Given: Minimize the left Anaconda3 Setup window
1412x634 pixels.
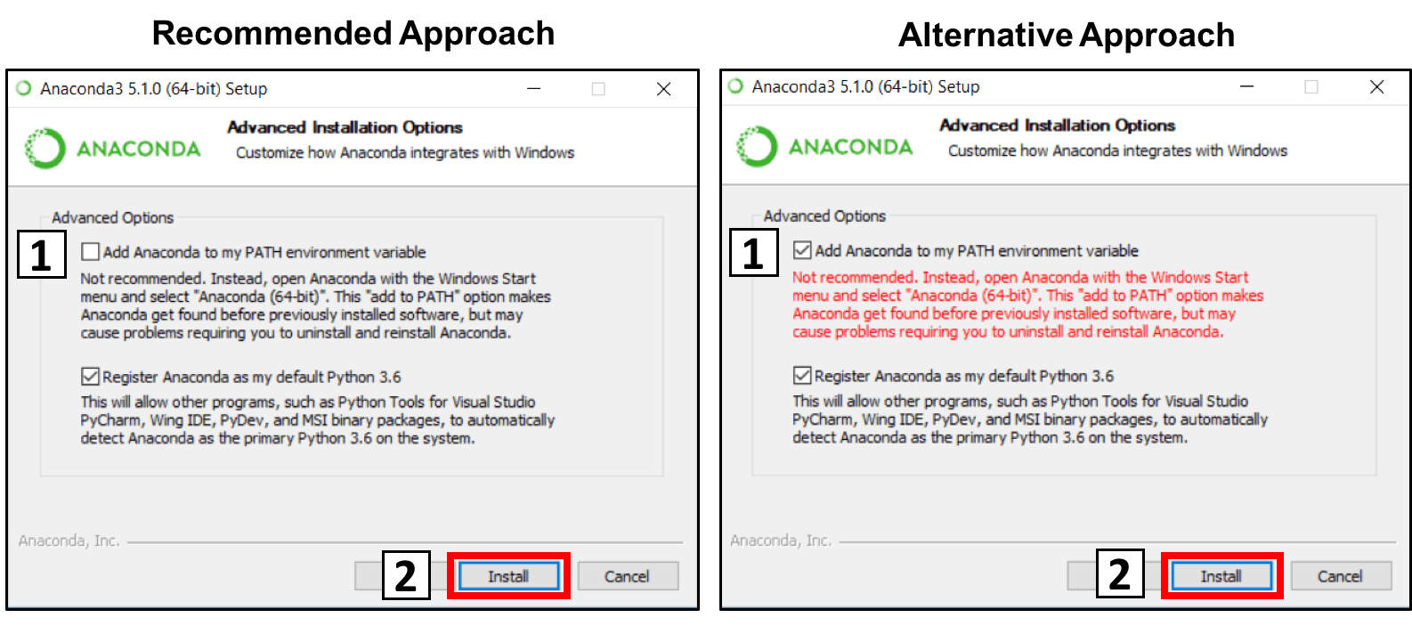Looking at the screenshot, I should point(533,88).
